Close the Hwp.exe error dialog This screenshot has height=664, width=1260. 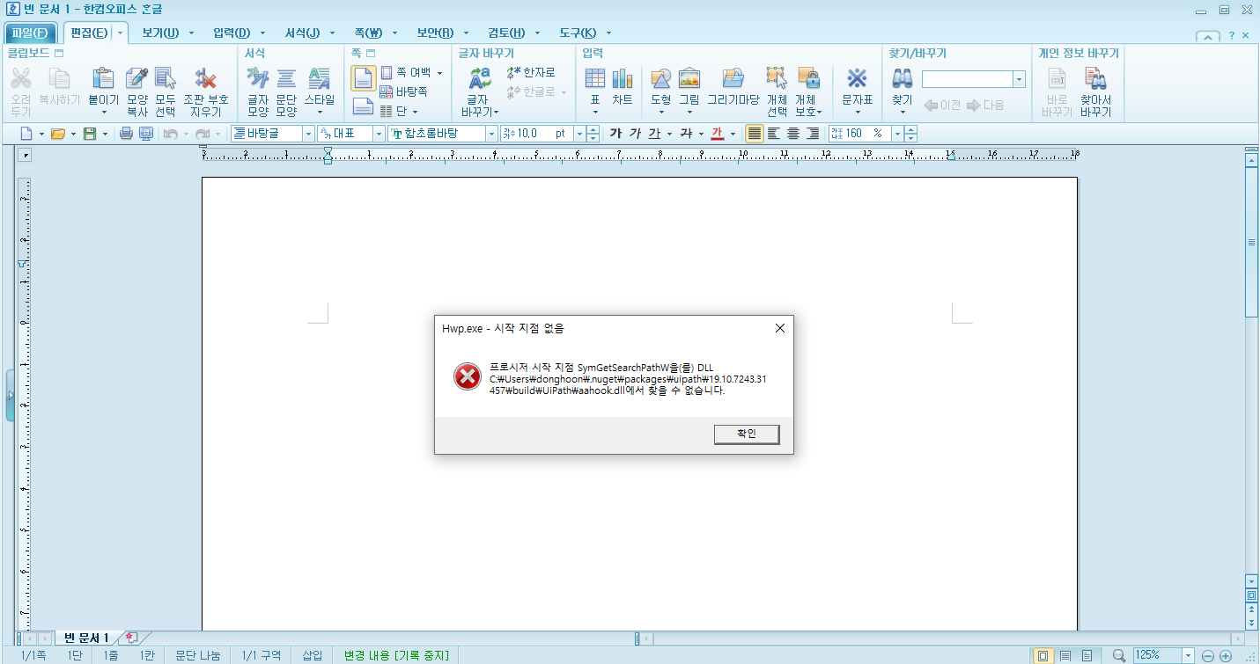(779, 328)
